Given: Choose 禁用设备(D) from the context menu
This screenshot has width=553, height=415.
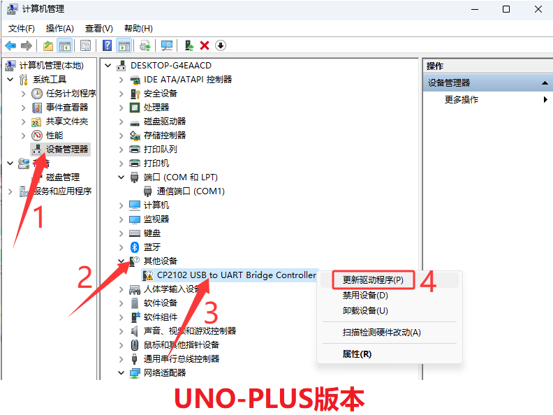Looking at the screenshot, I should click(365, 295).
